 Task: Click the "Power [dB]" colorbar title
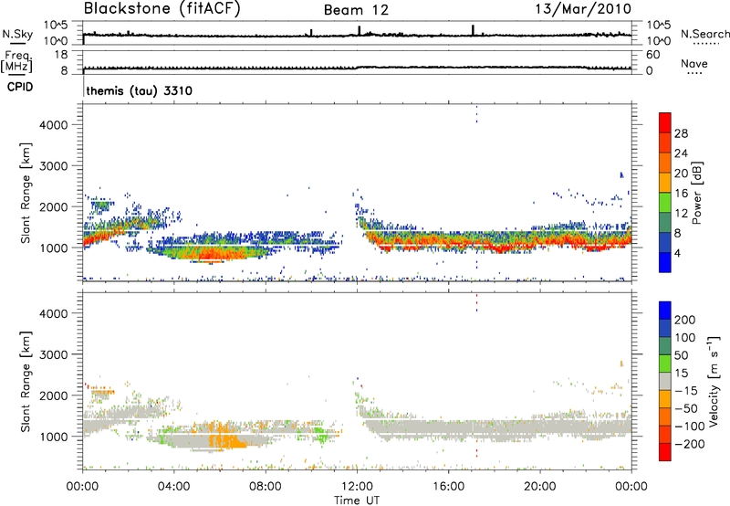click(x=696, y=193)
